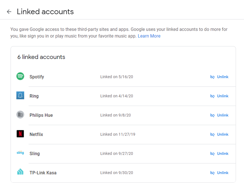The width and height of the screenshot is (244, 191).
Task: Click the 'Linked on 5/16/20' date
Action: coord(117,77)
